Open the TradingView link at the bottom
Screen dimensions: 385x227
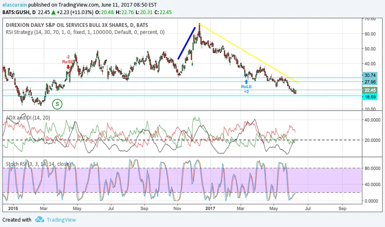click(61, 220)
